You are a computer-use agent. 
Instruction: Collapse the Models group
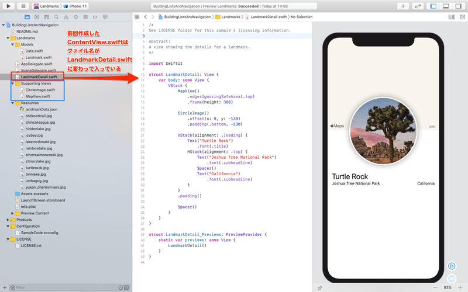(12, 44)
